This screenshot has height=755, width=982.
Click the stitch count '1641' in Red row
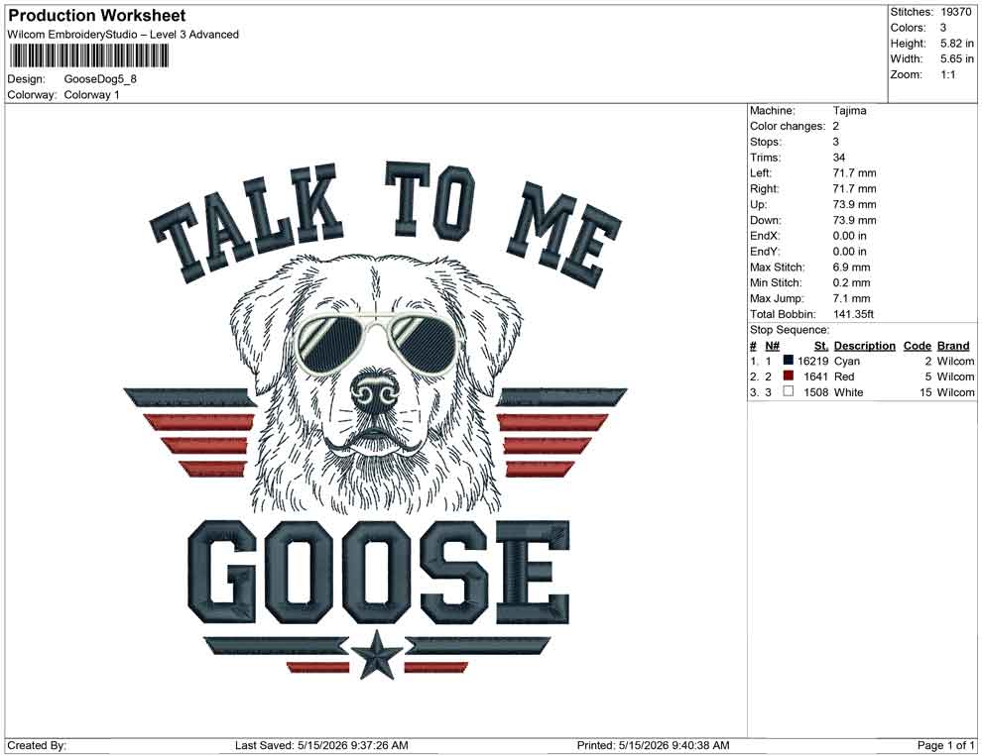click(816, 377)
